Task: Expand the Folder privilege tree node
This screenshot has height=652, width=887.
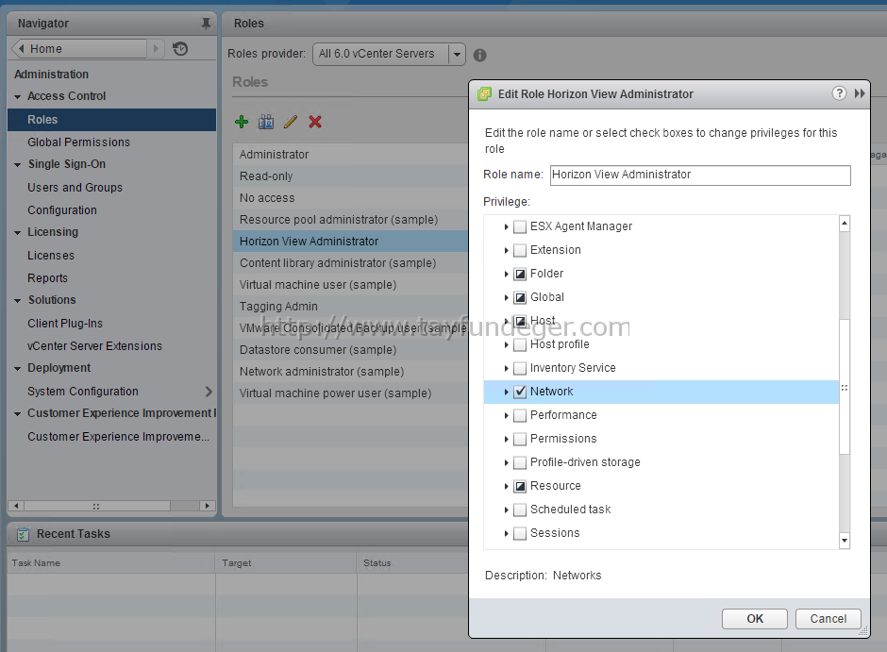Action: (x=507, y=274)
